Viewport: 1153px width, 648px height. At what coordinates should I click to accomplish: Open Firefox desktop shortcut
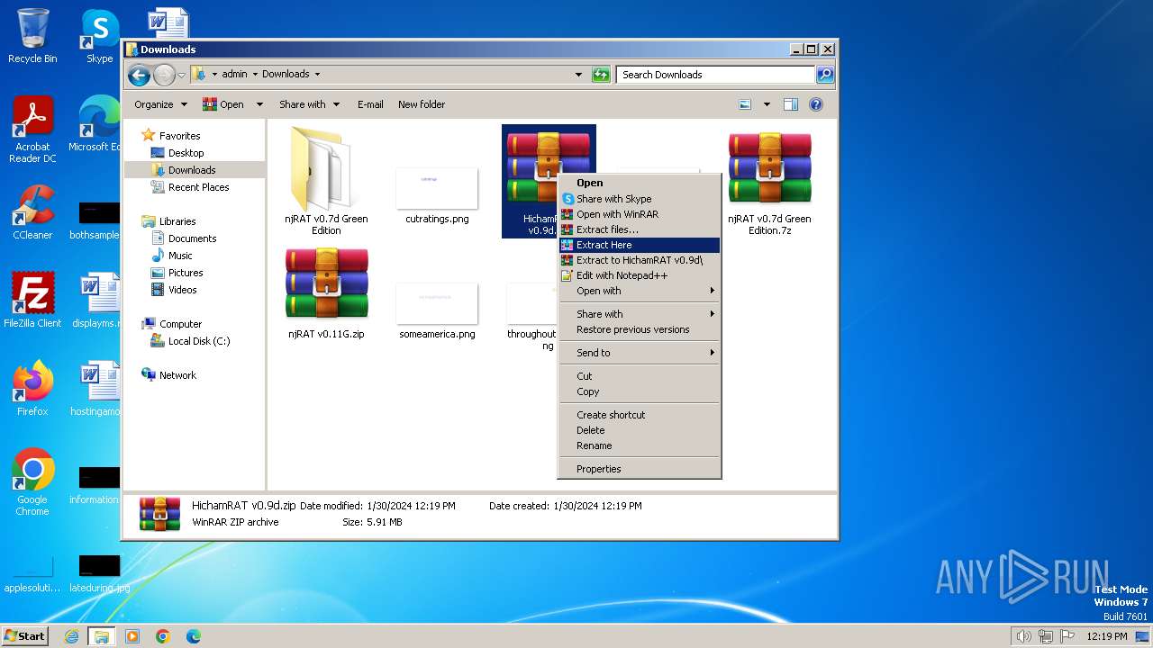pyautogui.click(x=32, y=388)
